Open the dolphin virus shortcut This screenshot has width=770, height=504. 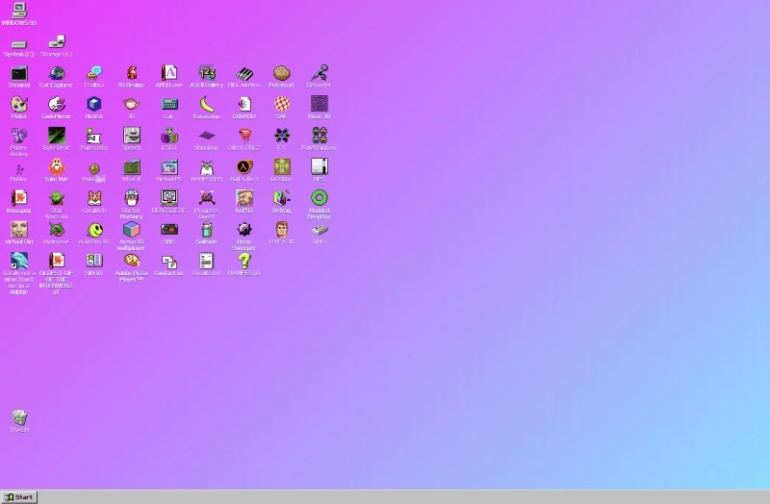18,261
